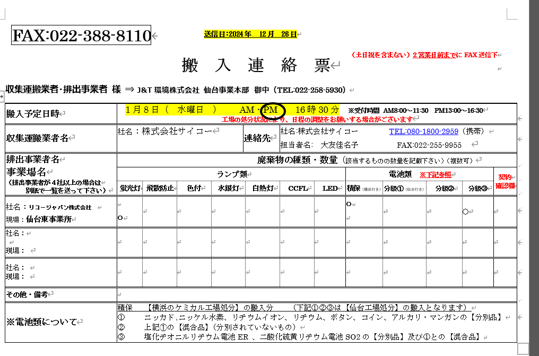This screenshot has width=539, height=356.
Task: Click the FAX:022-255-9955 contact number
Action: (x=429, y=145)
